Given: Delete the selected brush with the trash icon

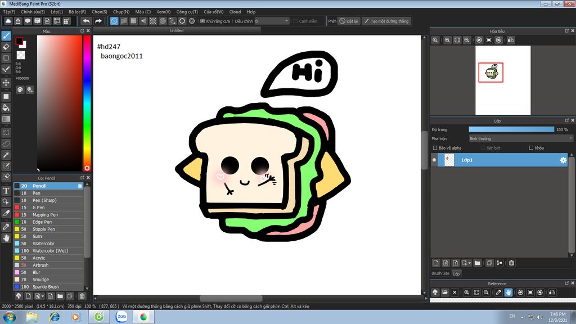Looking at the screenshot, I should click(x=82, y=296).
